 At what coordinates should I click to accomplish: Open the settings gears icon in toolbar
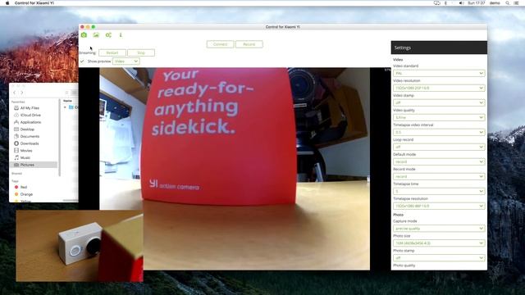(x=108, y=34)
